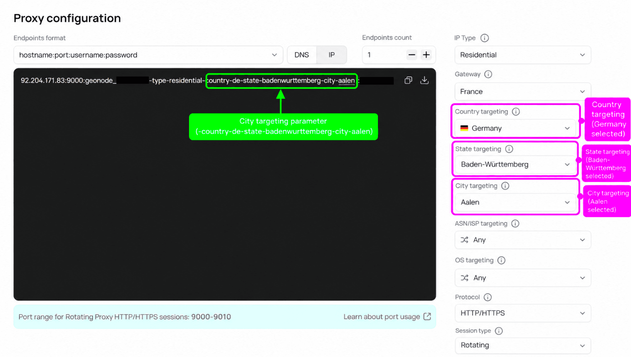This screenshot has height=357, width=631.
Task: Open State targeting Baden-Württemberg dropdown
Action: tap(516, 165)
